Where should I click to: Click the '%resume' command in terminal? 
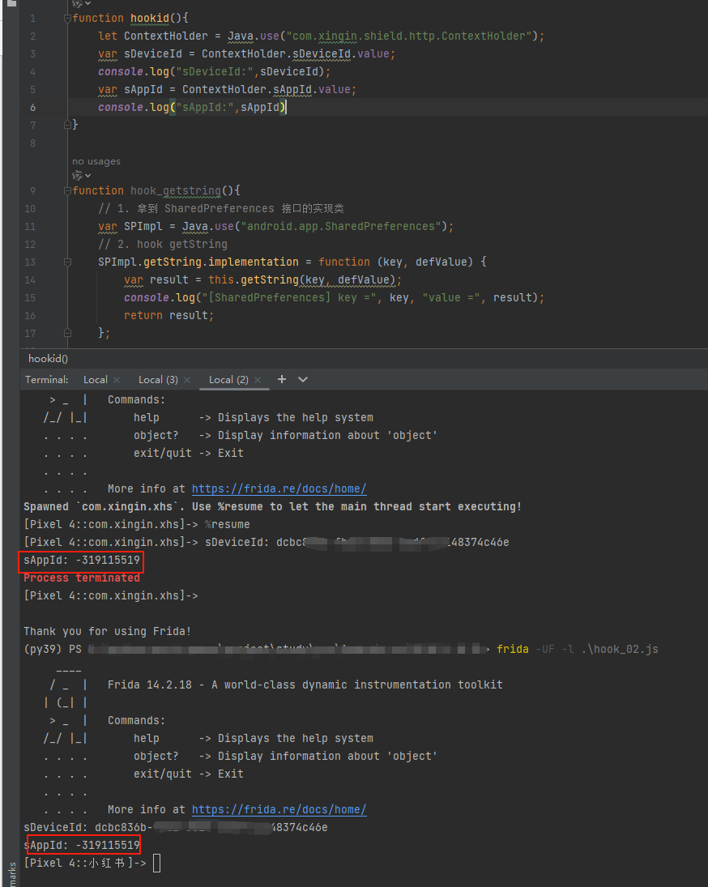click(228, 524)
